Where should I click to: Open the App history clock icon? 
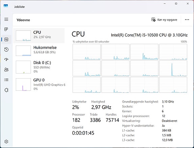pos(6,49)
